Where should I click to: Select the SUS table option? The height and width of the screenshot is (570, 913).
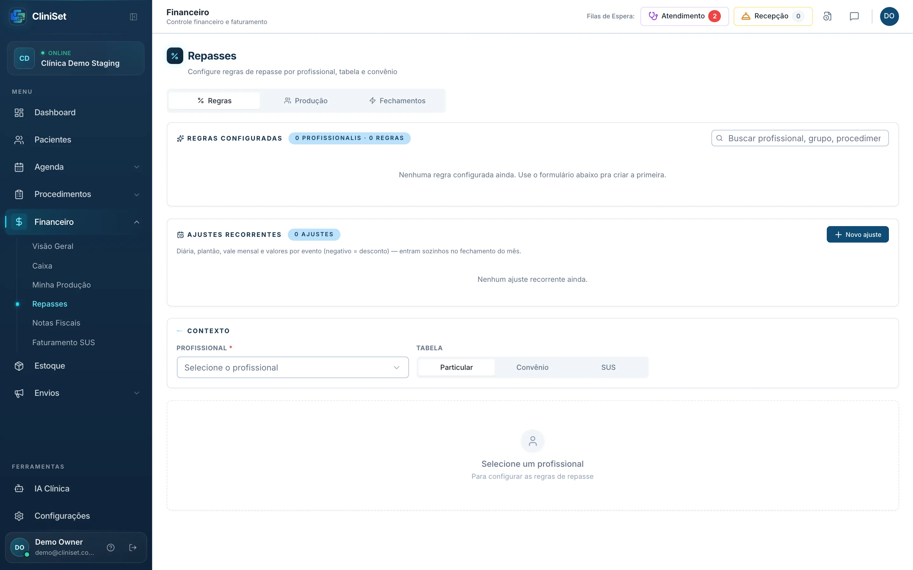(x=608, y=367)
